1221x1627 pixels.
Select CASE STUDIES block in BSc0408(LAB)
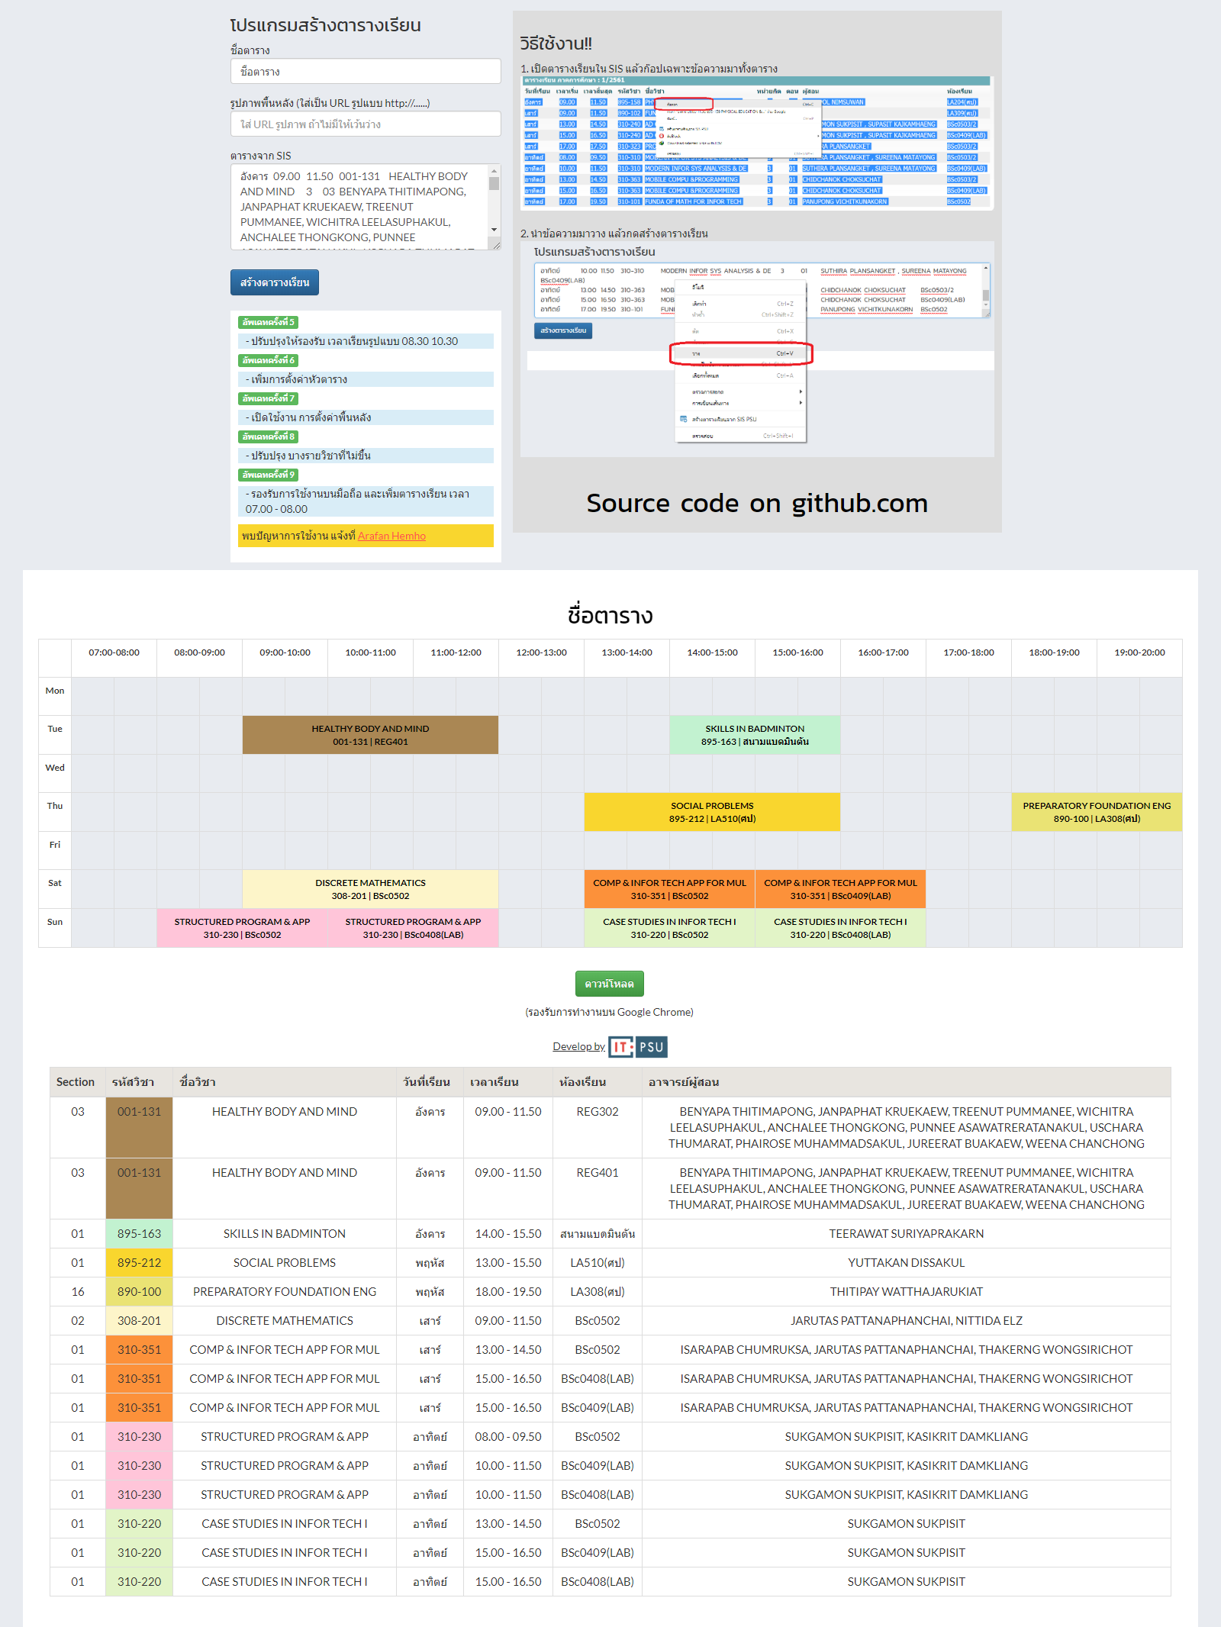[840, 928]
